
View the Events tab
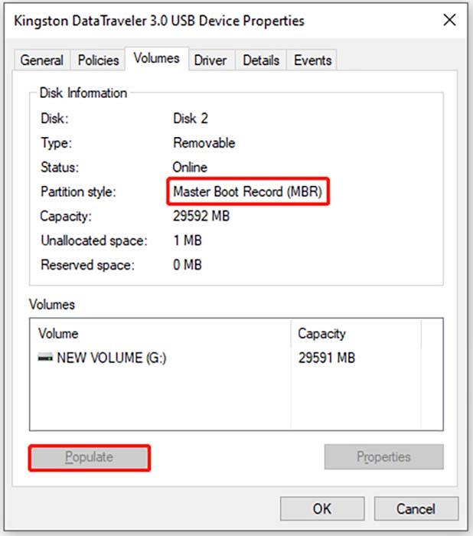(312, 60)
